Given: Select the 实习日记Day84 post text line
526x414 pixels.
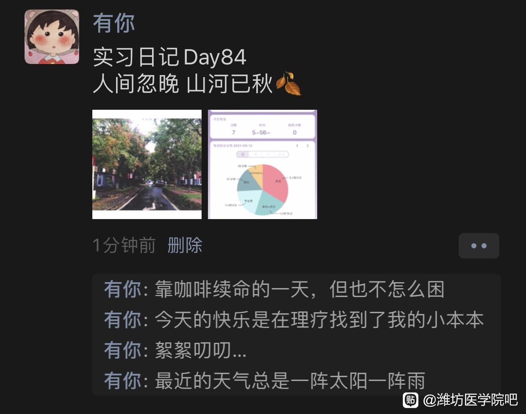Looking at the screenshot, I should point(169,57).
